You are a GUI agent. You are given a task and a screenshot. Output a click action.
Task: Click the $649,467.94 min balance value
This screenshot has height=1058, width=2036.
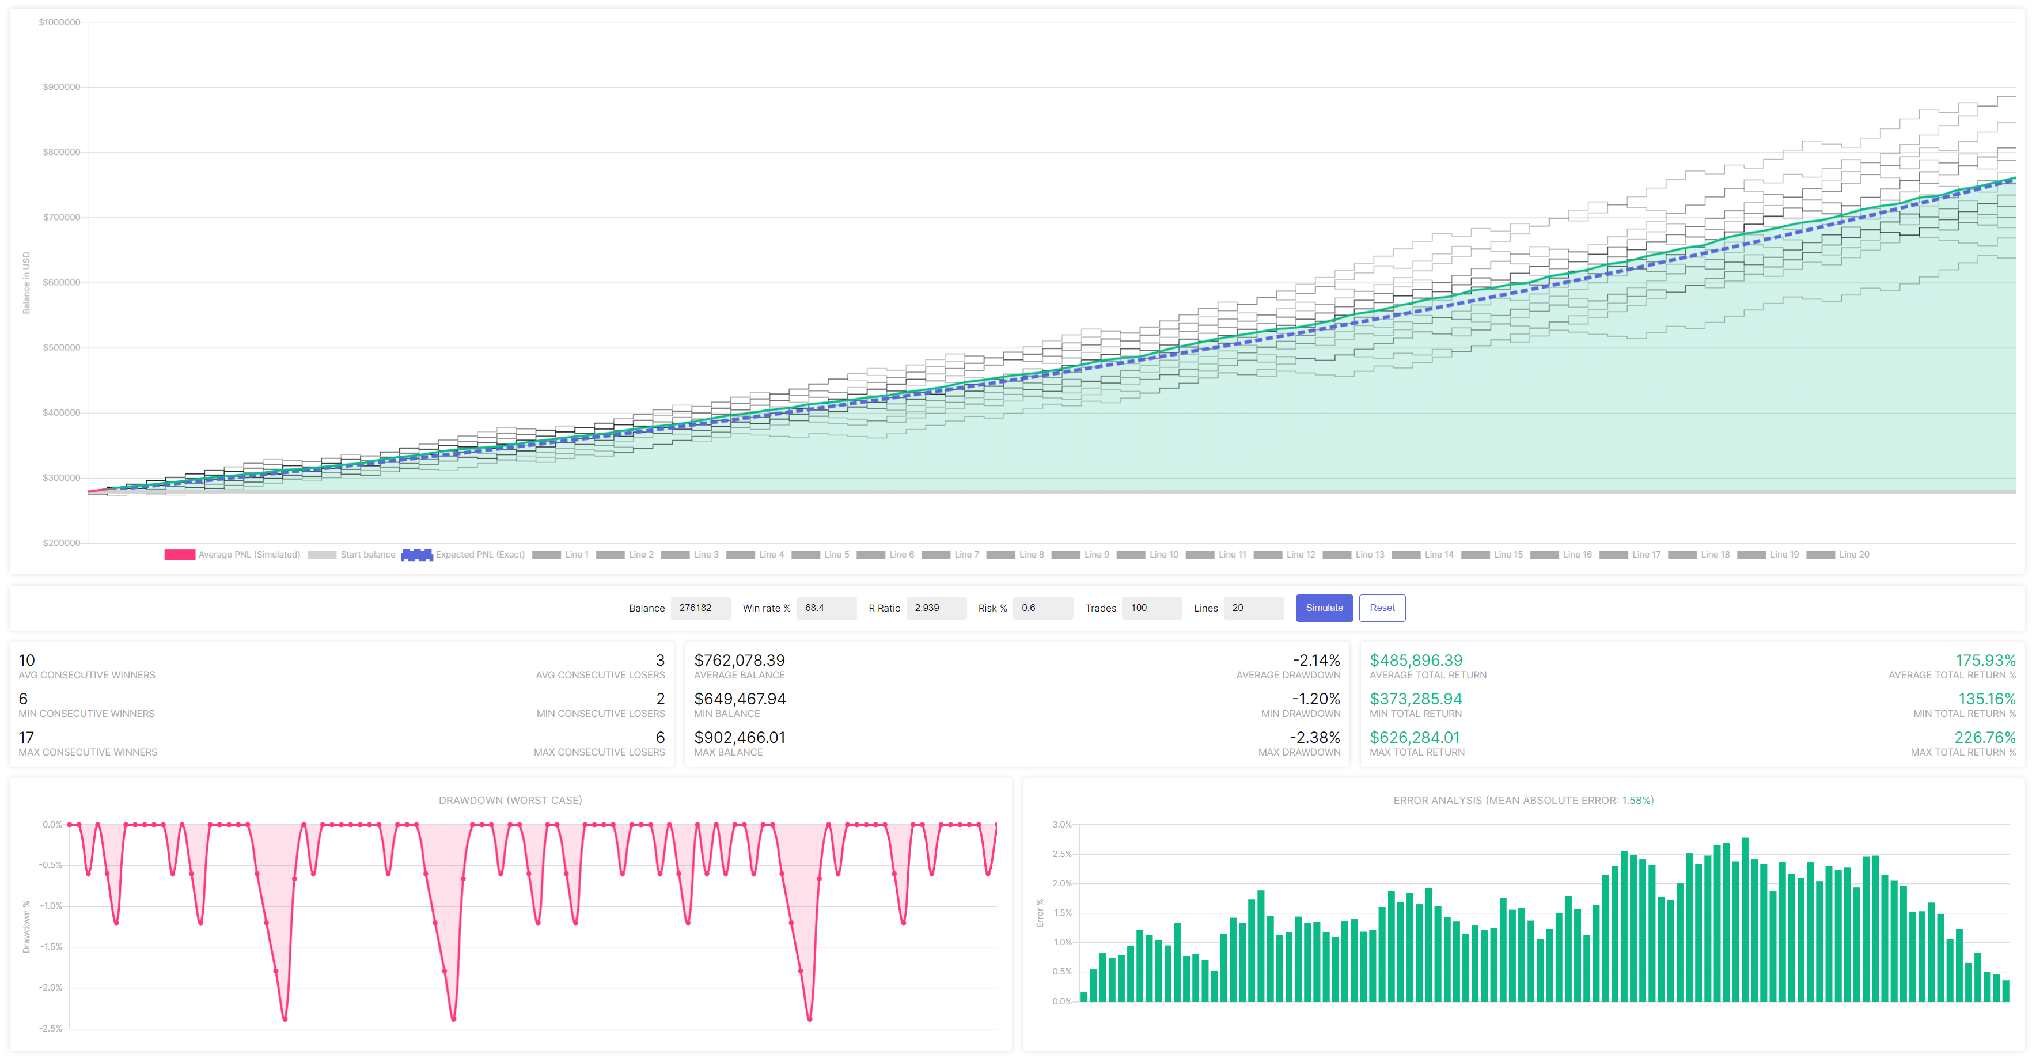tap(740, 699)
